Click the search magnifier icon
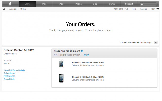Screen dimensions: 162x101 [142, 4]
